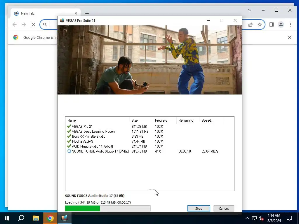Switch to Chrome from the taskbar
Viewport: 299px width, 224px height.
[x=50, y=218]
